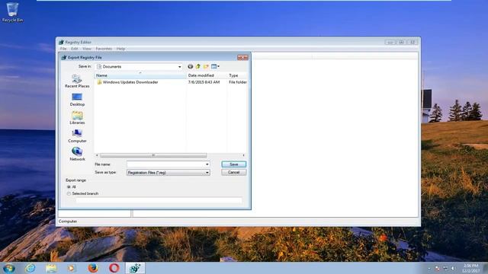Click the Go back navigation icon
This screenshot has width=488, height=274.
190,66
